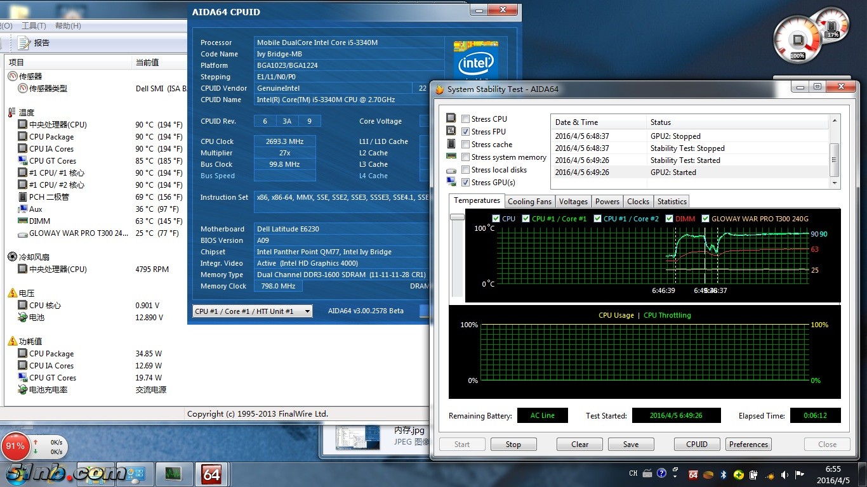Click the drive icon beside Stress local disks
867x487 pixels.
451,170
